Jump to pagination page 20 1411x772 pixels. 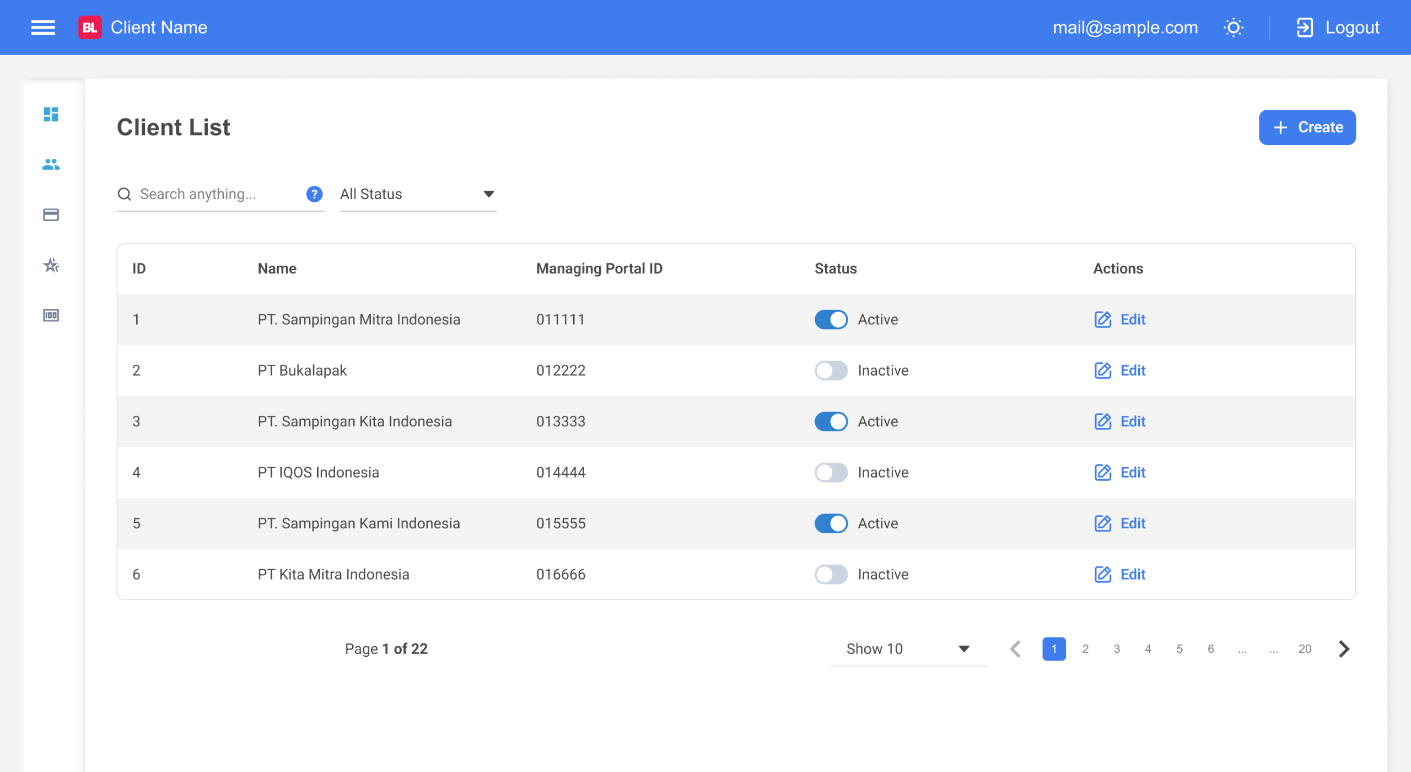click(1304, 649)
